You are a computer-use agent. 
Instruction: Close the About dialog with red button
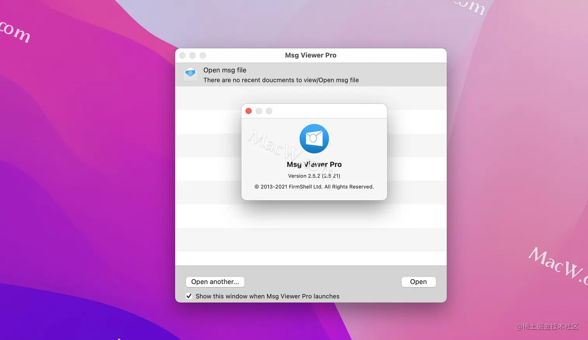tap(248, 111)
